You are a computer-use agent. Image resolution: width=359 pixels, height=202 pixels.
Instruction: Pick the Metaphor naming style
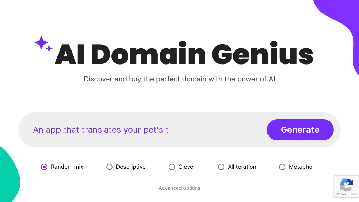pyautogui.click(x=282, y=167)
